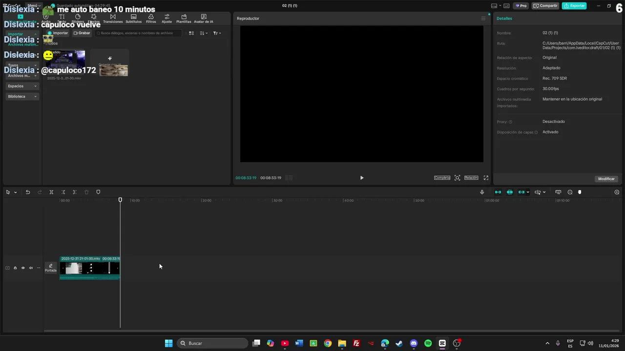The height and width of the screenshot is (351, 625).
Task: Undo the last action
Action: point(28,192)
